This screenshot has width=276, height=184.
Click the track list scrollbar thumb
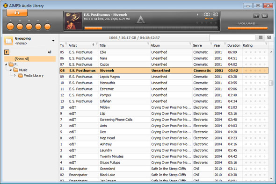click(271, 83)
